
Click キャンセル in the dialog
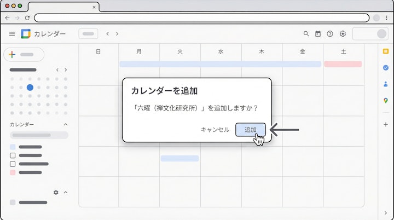click(215, 130)
